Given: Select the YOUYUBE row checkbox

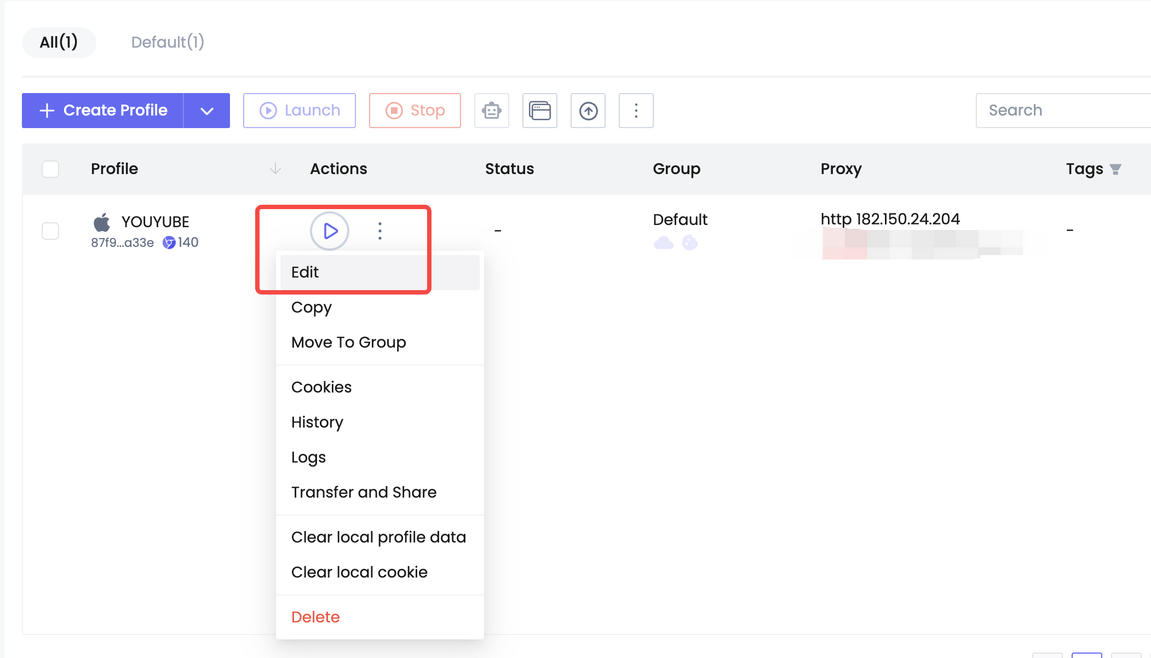Looking at the screenshot, I should tap(50, 231).
